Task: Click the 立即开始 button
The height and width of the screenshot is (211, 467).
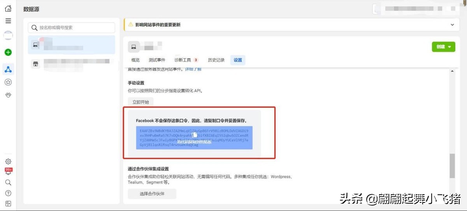Action: 140,102
